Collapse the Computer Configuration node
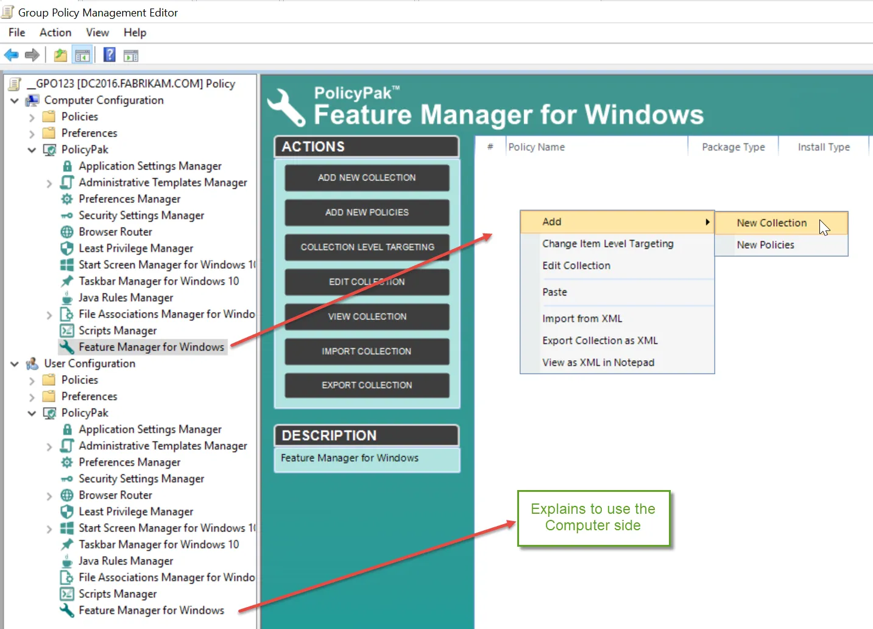873x629 pixels. (15, 100)
